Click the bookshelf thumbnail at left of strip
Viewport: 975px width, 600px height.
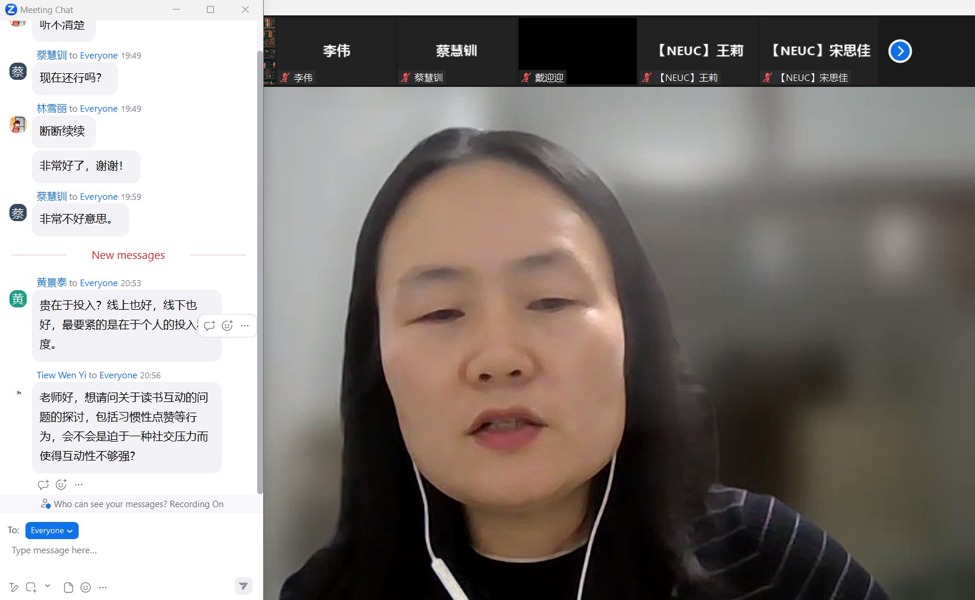tap(270, 51)
